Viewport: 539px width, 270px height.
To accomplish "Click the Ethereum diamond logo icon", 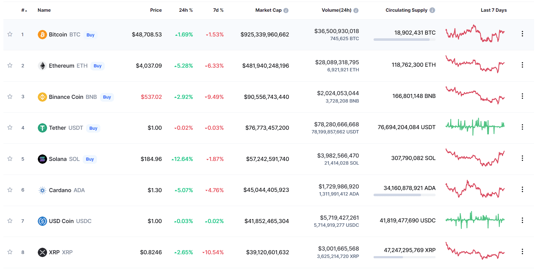I will pyautogui.click(x=42, y=66).
